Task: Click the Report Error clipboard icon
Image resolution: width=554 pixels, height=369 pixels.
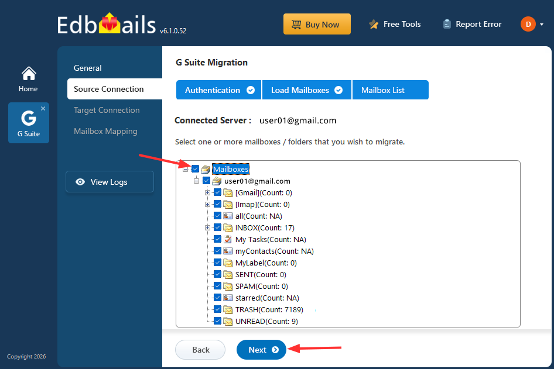Action: tap(447, 25)
